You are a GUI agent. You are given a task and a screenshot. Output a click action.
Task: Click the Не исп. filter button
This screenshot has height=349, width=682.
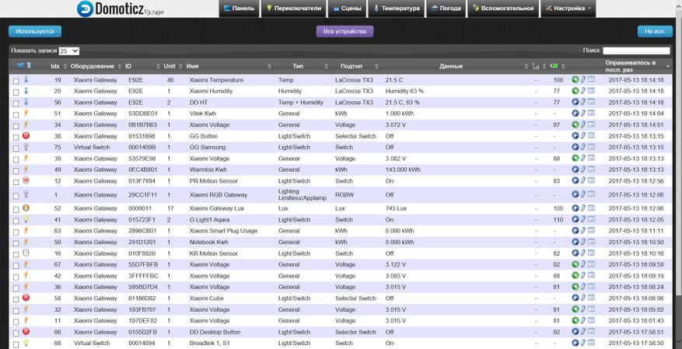point(655,31)
